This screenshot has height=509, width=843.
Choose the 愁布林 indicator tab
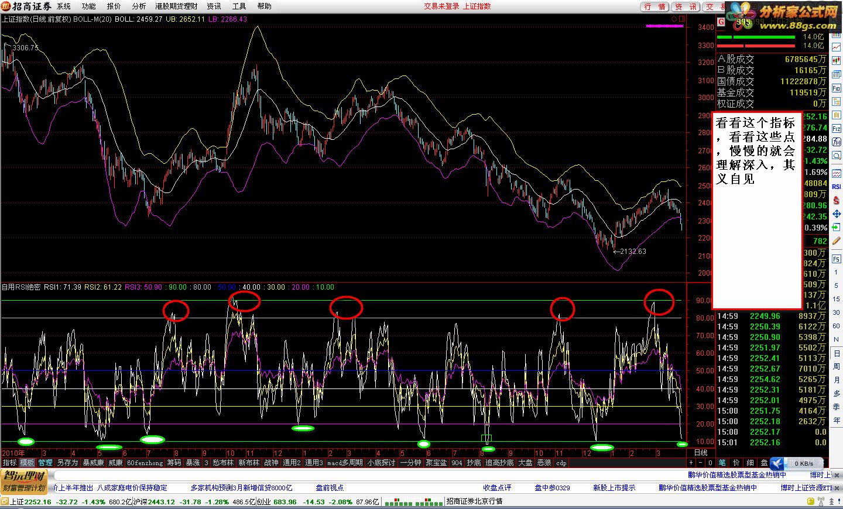coord(223,463)
